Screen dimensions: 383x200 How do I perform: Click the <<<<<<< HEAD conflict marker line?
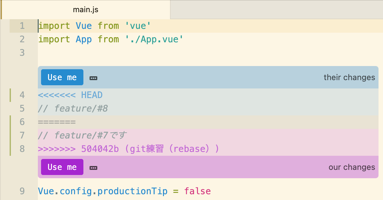[x=70, y=95]
